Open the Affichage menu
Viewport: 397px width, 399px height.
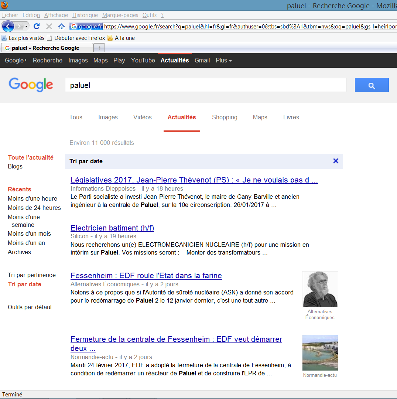tap(56, 15)
